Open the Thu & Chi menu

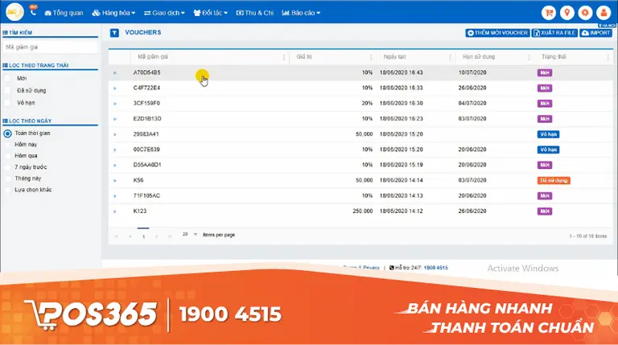click(x=254, y=13)
